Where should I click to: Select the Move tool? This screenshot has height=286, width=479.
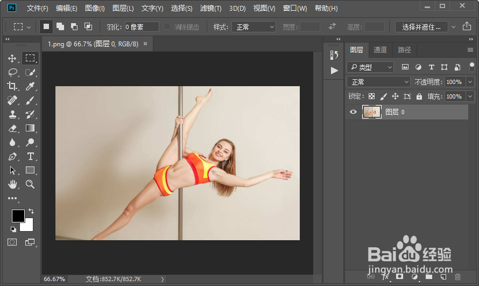pos(12,58)
